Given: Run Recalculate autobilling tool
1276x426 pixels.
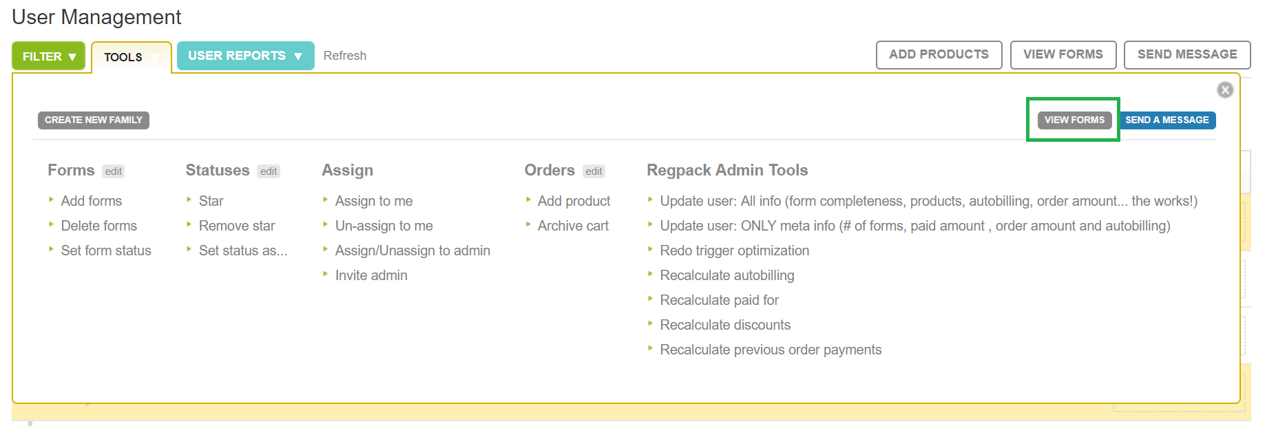Looking at the screenshot, I should pos(726,275).
